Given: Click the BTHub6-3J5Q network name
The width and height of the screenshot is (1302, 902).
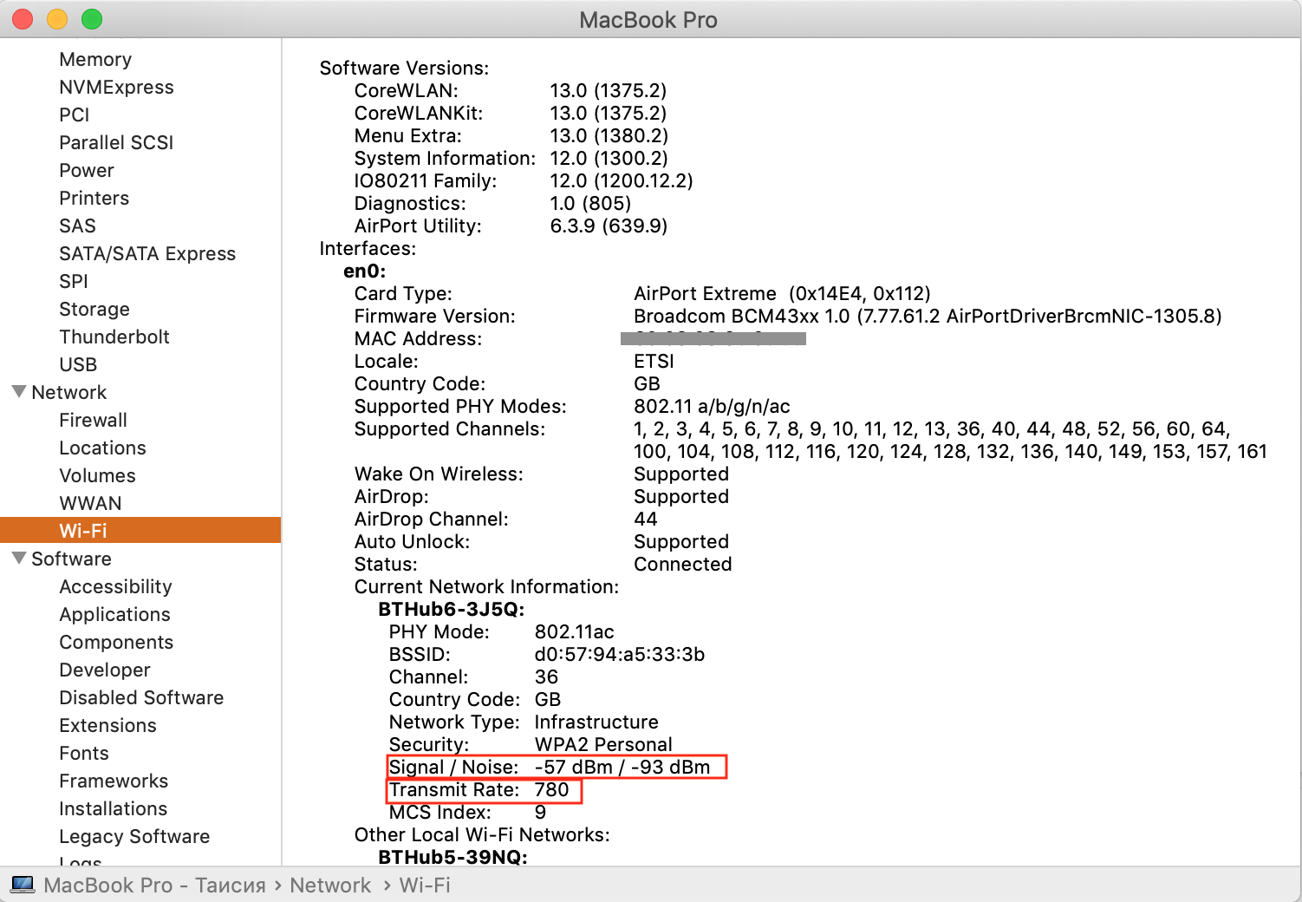Looking at the screenshot, I should tap(451, 609).
